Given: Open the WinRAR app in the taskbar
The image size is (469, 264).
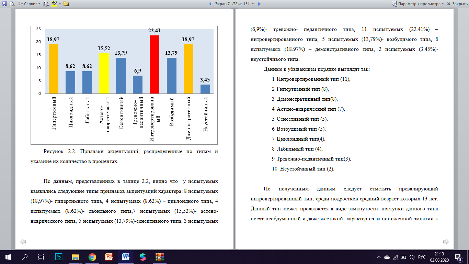Looking at the screenshot, I should (159, 257).
